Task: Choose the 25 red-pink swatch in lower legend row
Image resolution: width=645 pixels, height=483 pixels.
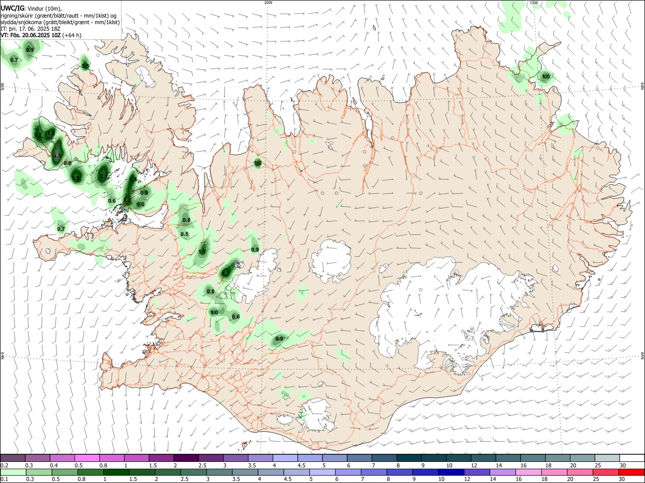Action: (606, 472)
